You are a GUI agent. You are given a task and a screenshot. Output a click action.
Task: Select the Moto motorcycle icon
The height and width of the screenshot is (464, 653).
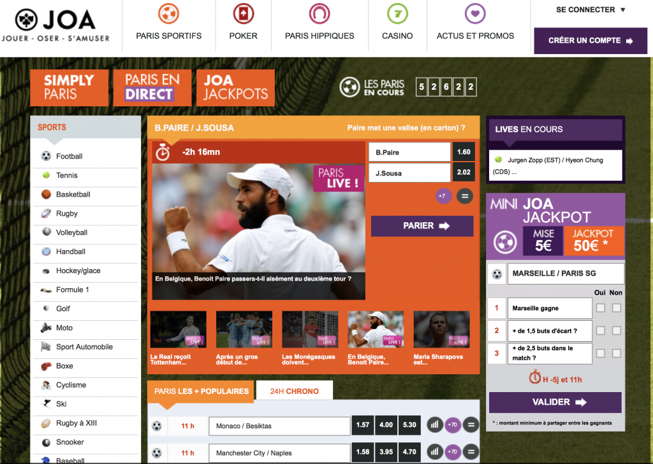[x=46, y=328]
